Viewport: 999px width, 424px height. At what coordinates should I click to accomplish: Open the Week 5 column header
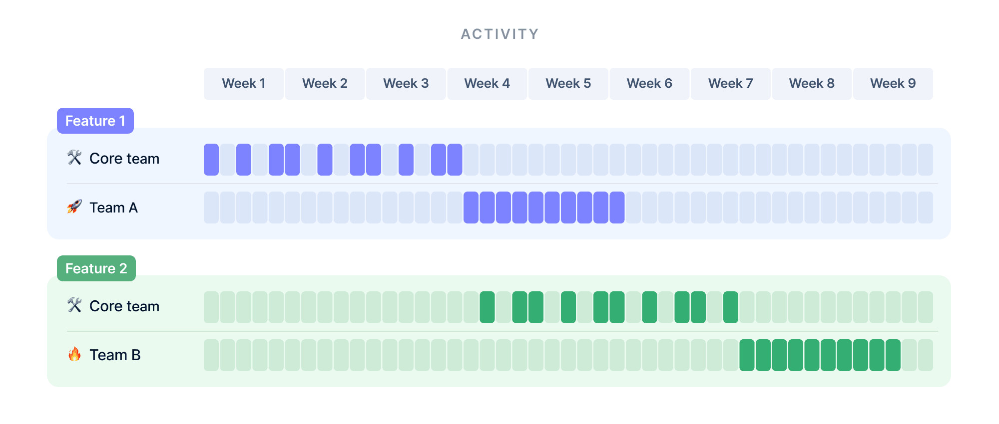pyautogui.click(x=568, y=84)
